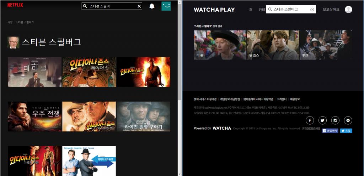This screenshot has height=176, width=364.
Task: Open the 후크 result thumbnail
Action: (326, 45)
